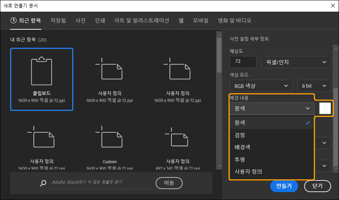339x200 pixels.
Task: Open the 모바일 tab
Action: point(201,20)
